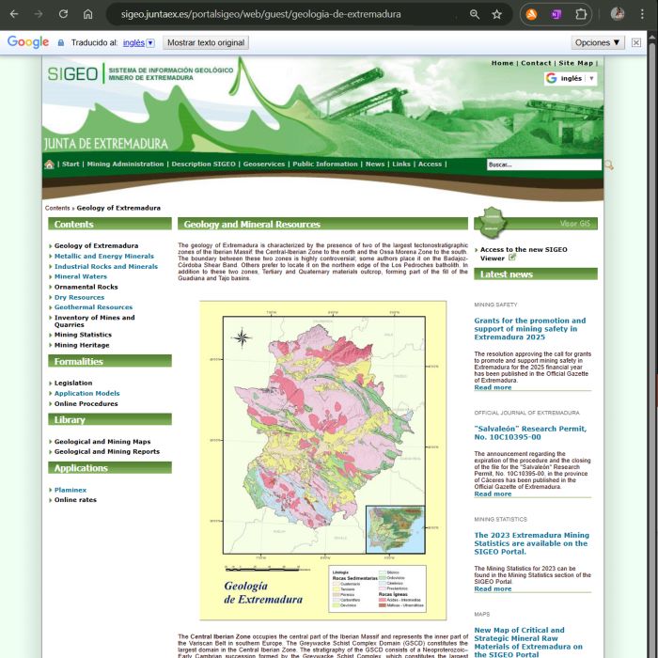658x658 pixels.
Task: Open the Legislation link
Action: point(73,384)
